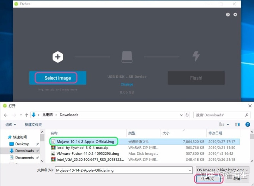Open file dialog help icon
The height and width of the screenshot is (186, 254).
pyautogui.click(x=248, y=124)
